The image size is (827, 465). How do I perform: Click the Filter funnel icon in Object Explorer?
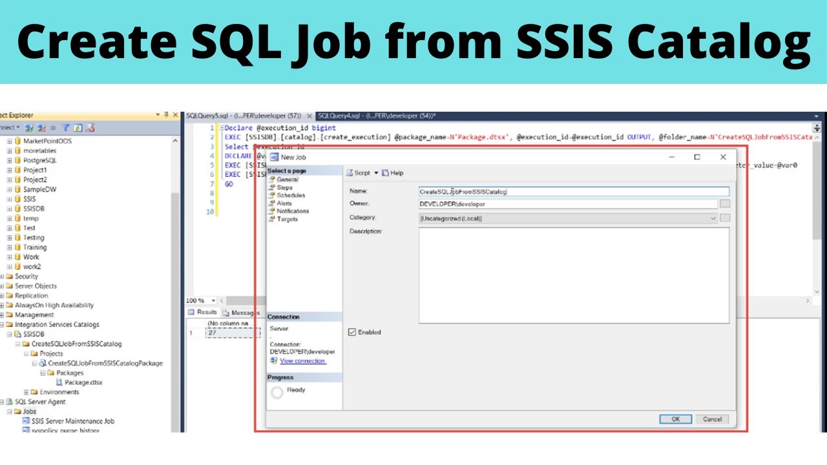[65, 128]
